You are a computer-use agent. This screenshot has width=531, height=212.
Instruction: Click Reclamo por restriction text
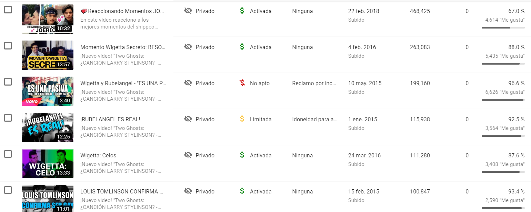(x=314, y=83)
